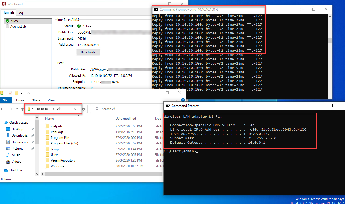The width and height of the screenshot is (345, 204).
Task: Open File Explorer help via the question mark icon
Action: pyautogui.click(x=183, y=100)
